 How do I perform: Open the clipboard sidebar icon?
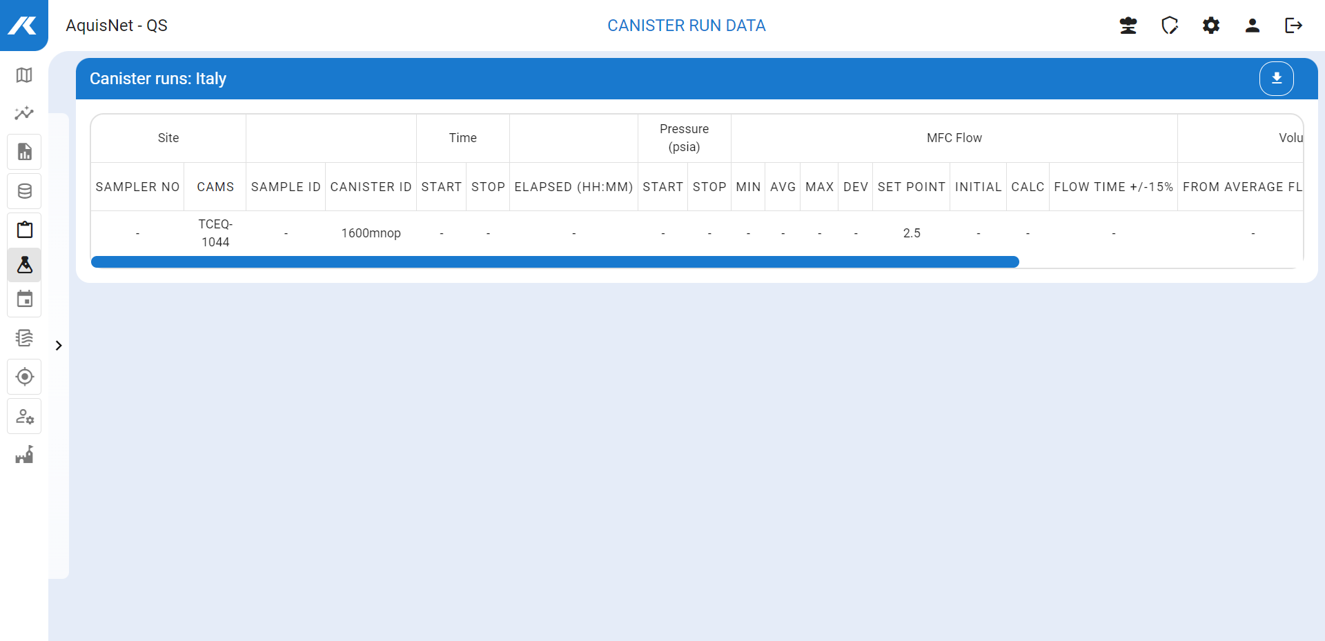24,230
